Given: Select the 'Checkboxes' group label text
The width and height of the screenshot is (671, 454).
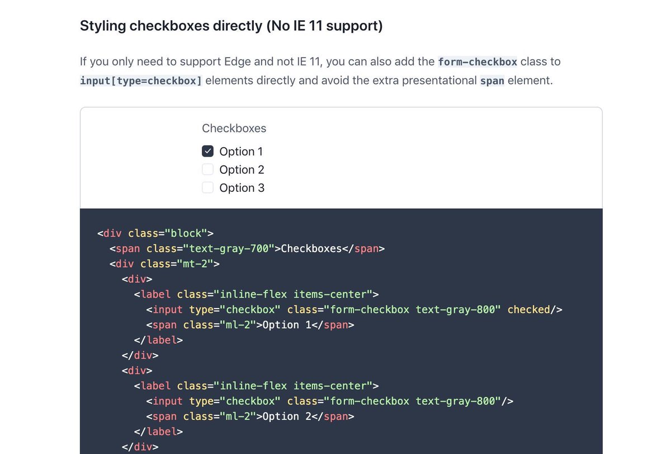Looking at the screenshot, I should pos(234,128).
